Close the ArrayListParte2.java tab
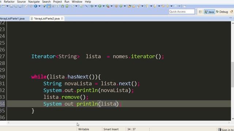Image resolution: width=234 pixels, height=131 pixels. coord(62,19)
